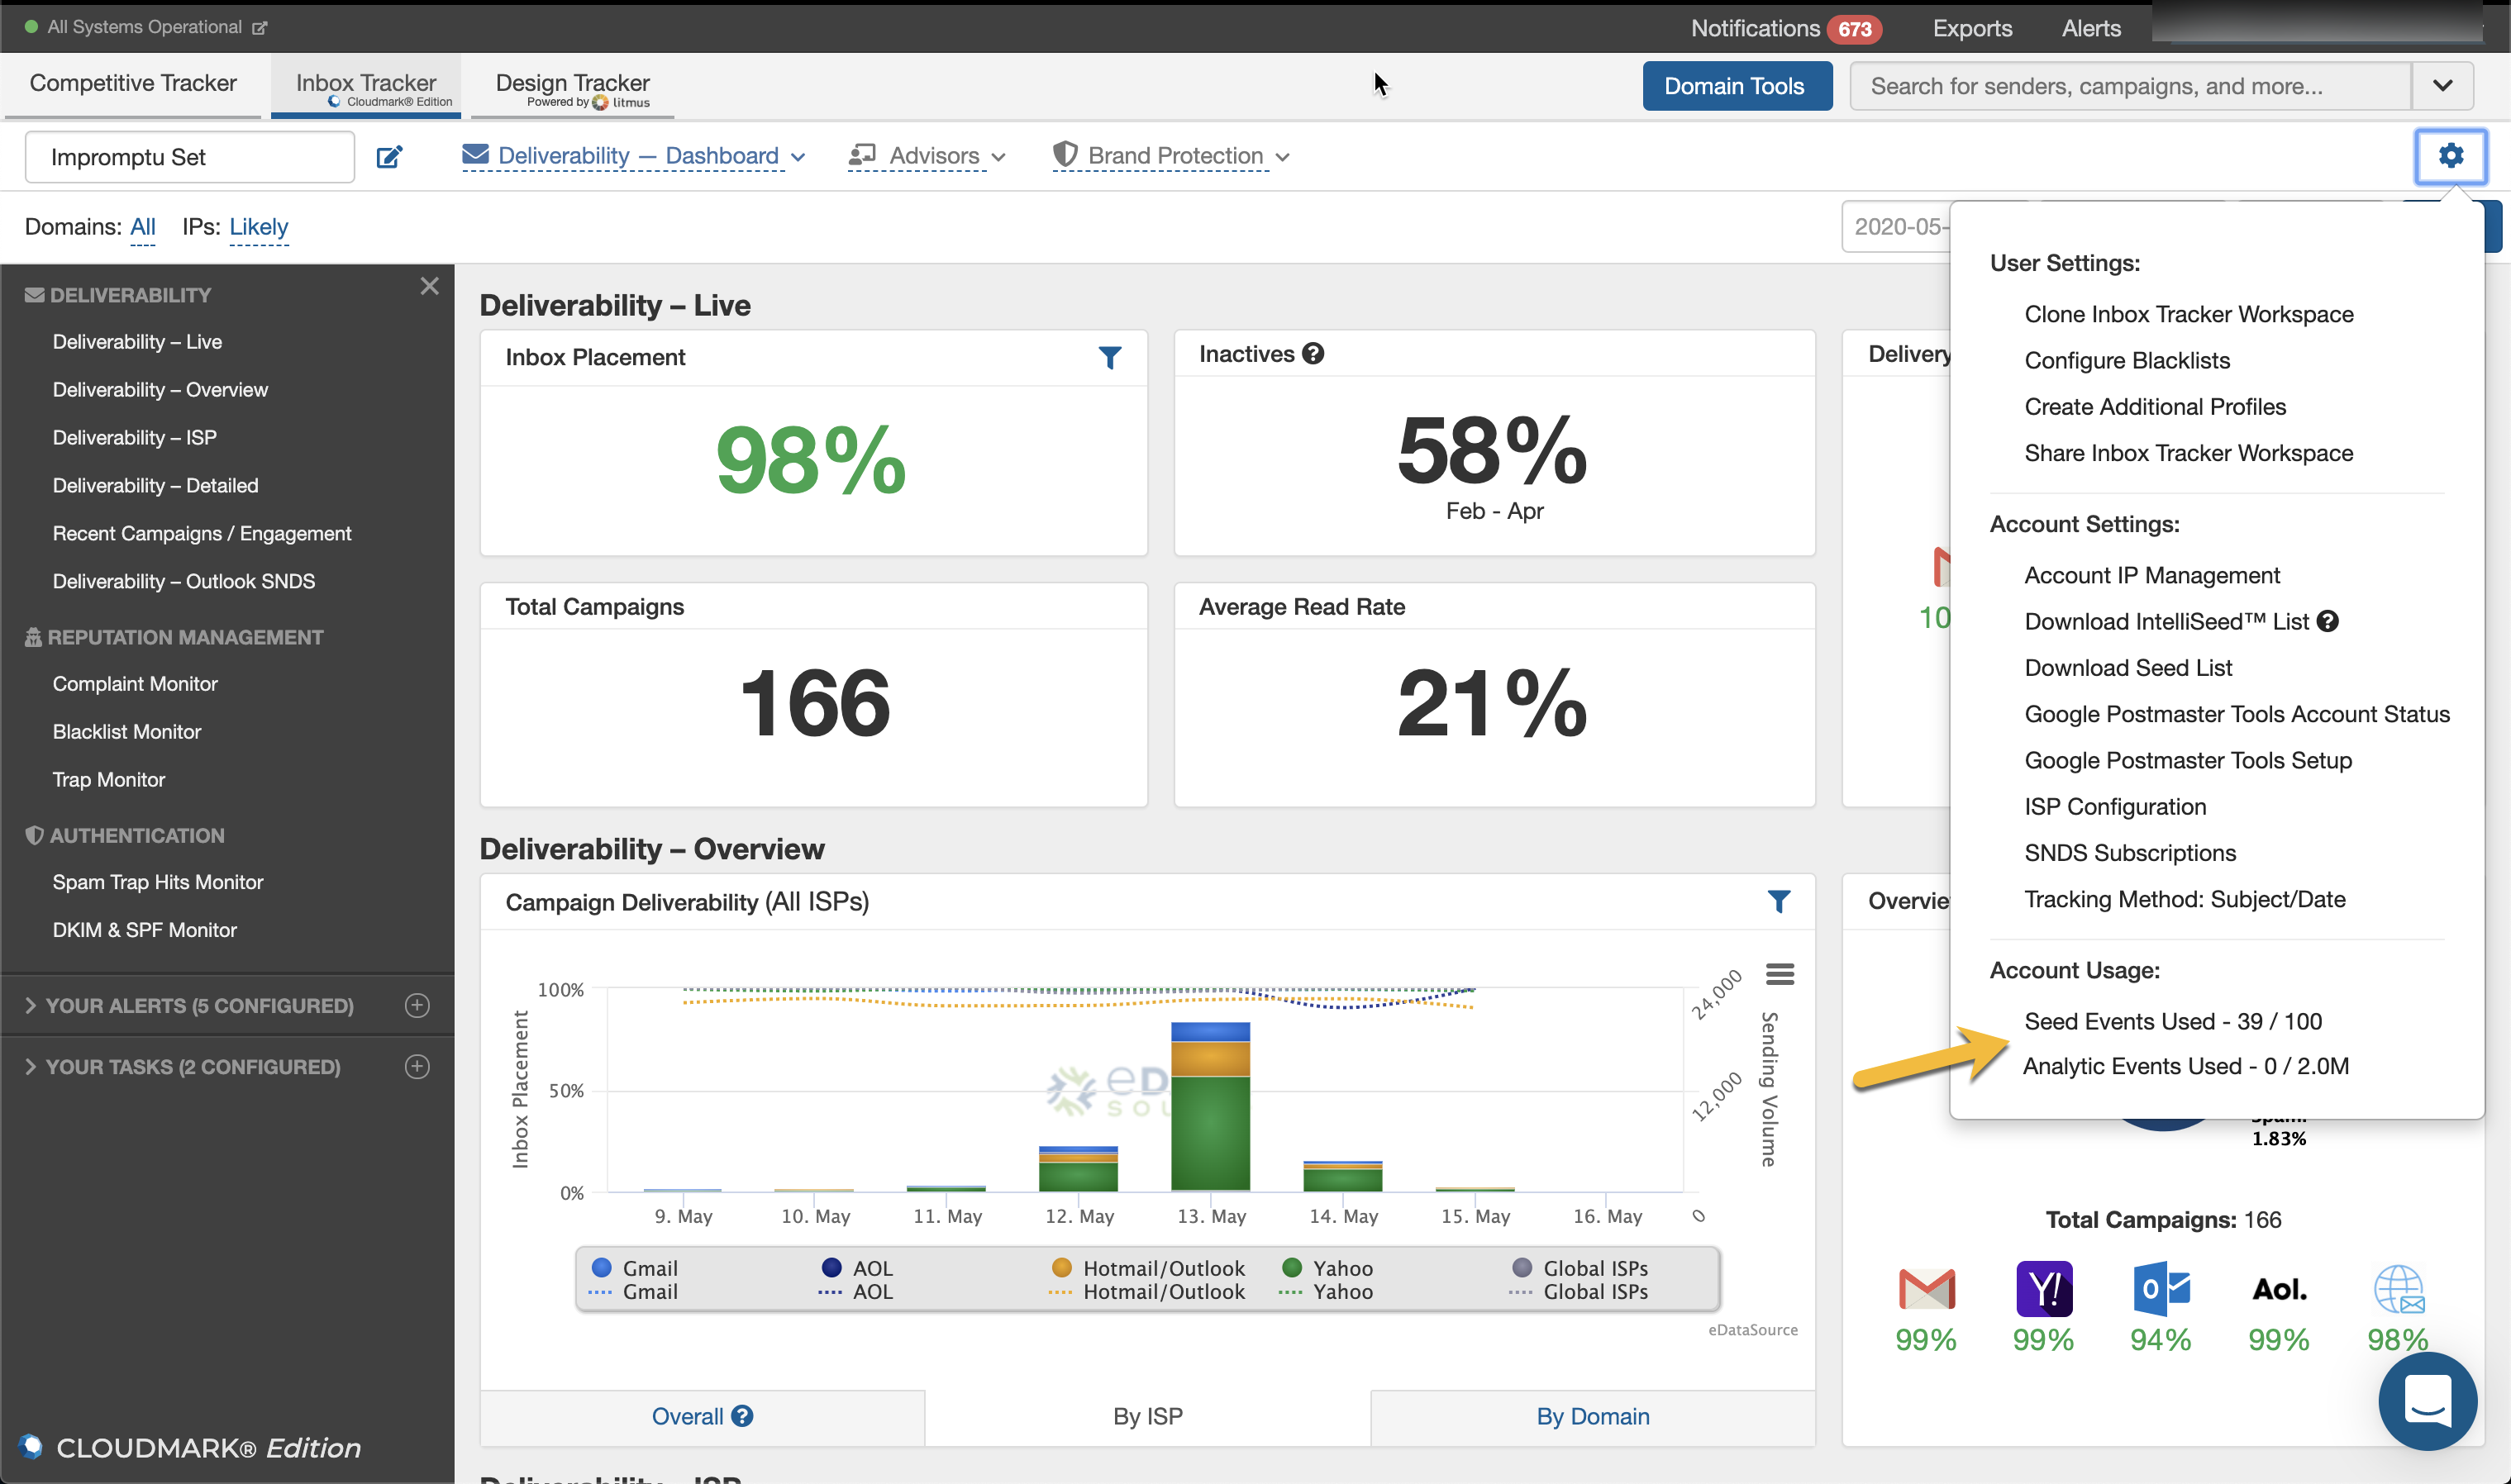Screen dimensions: 2511x1484
Task: Choose Account IP Management
Action: pyautogui.click(x=2152, y=575)
